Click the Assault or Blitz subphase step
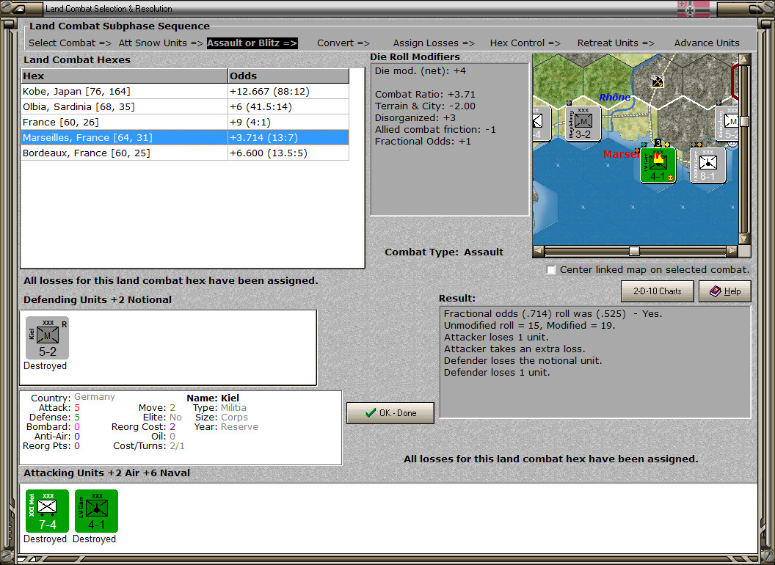The image size is (775, 565). pyautogui.click(x=252, y=43)
